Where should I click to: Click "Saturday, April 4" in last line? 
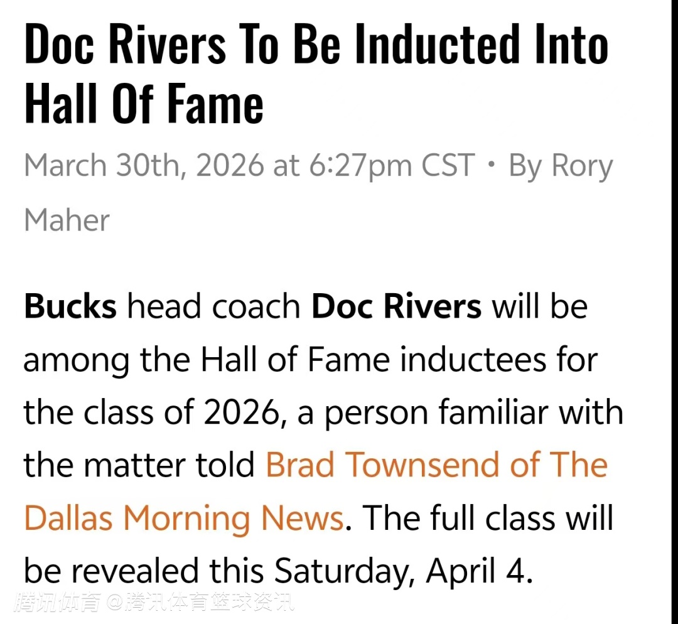(x=402, y=572)
